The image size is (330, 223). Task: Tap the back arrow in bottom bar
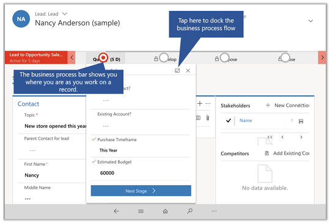[116, 211]
